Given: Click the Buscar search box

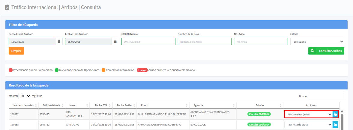Looking at the screenshot, I should click(326, 96).
